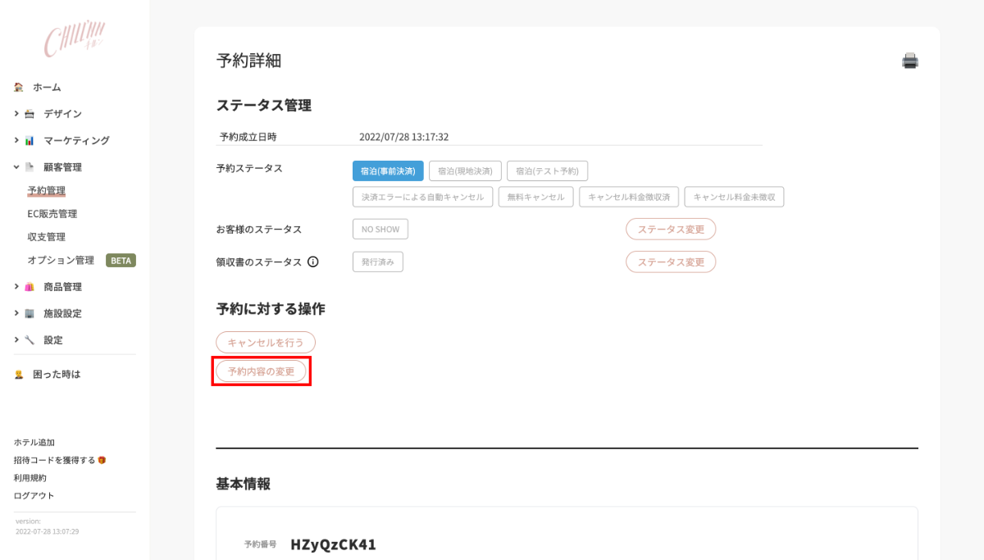Click the 商品管理 shopping bag icon
The width and height of the screenshot is (984, 560).
click(x=30, y=287)
